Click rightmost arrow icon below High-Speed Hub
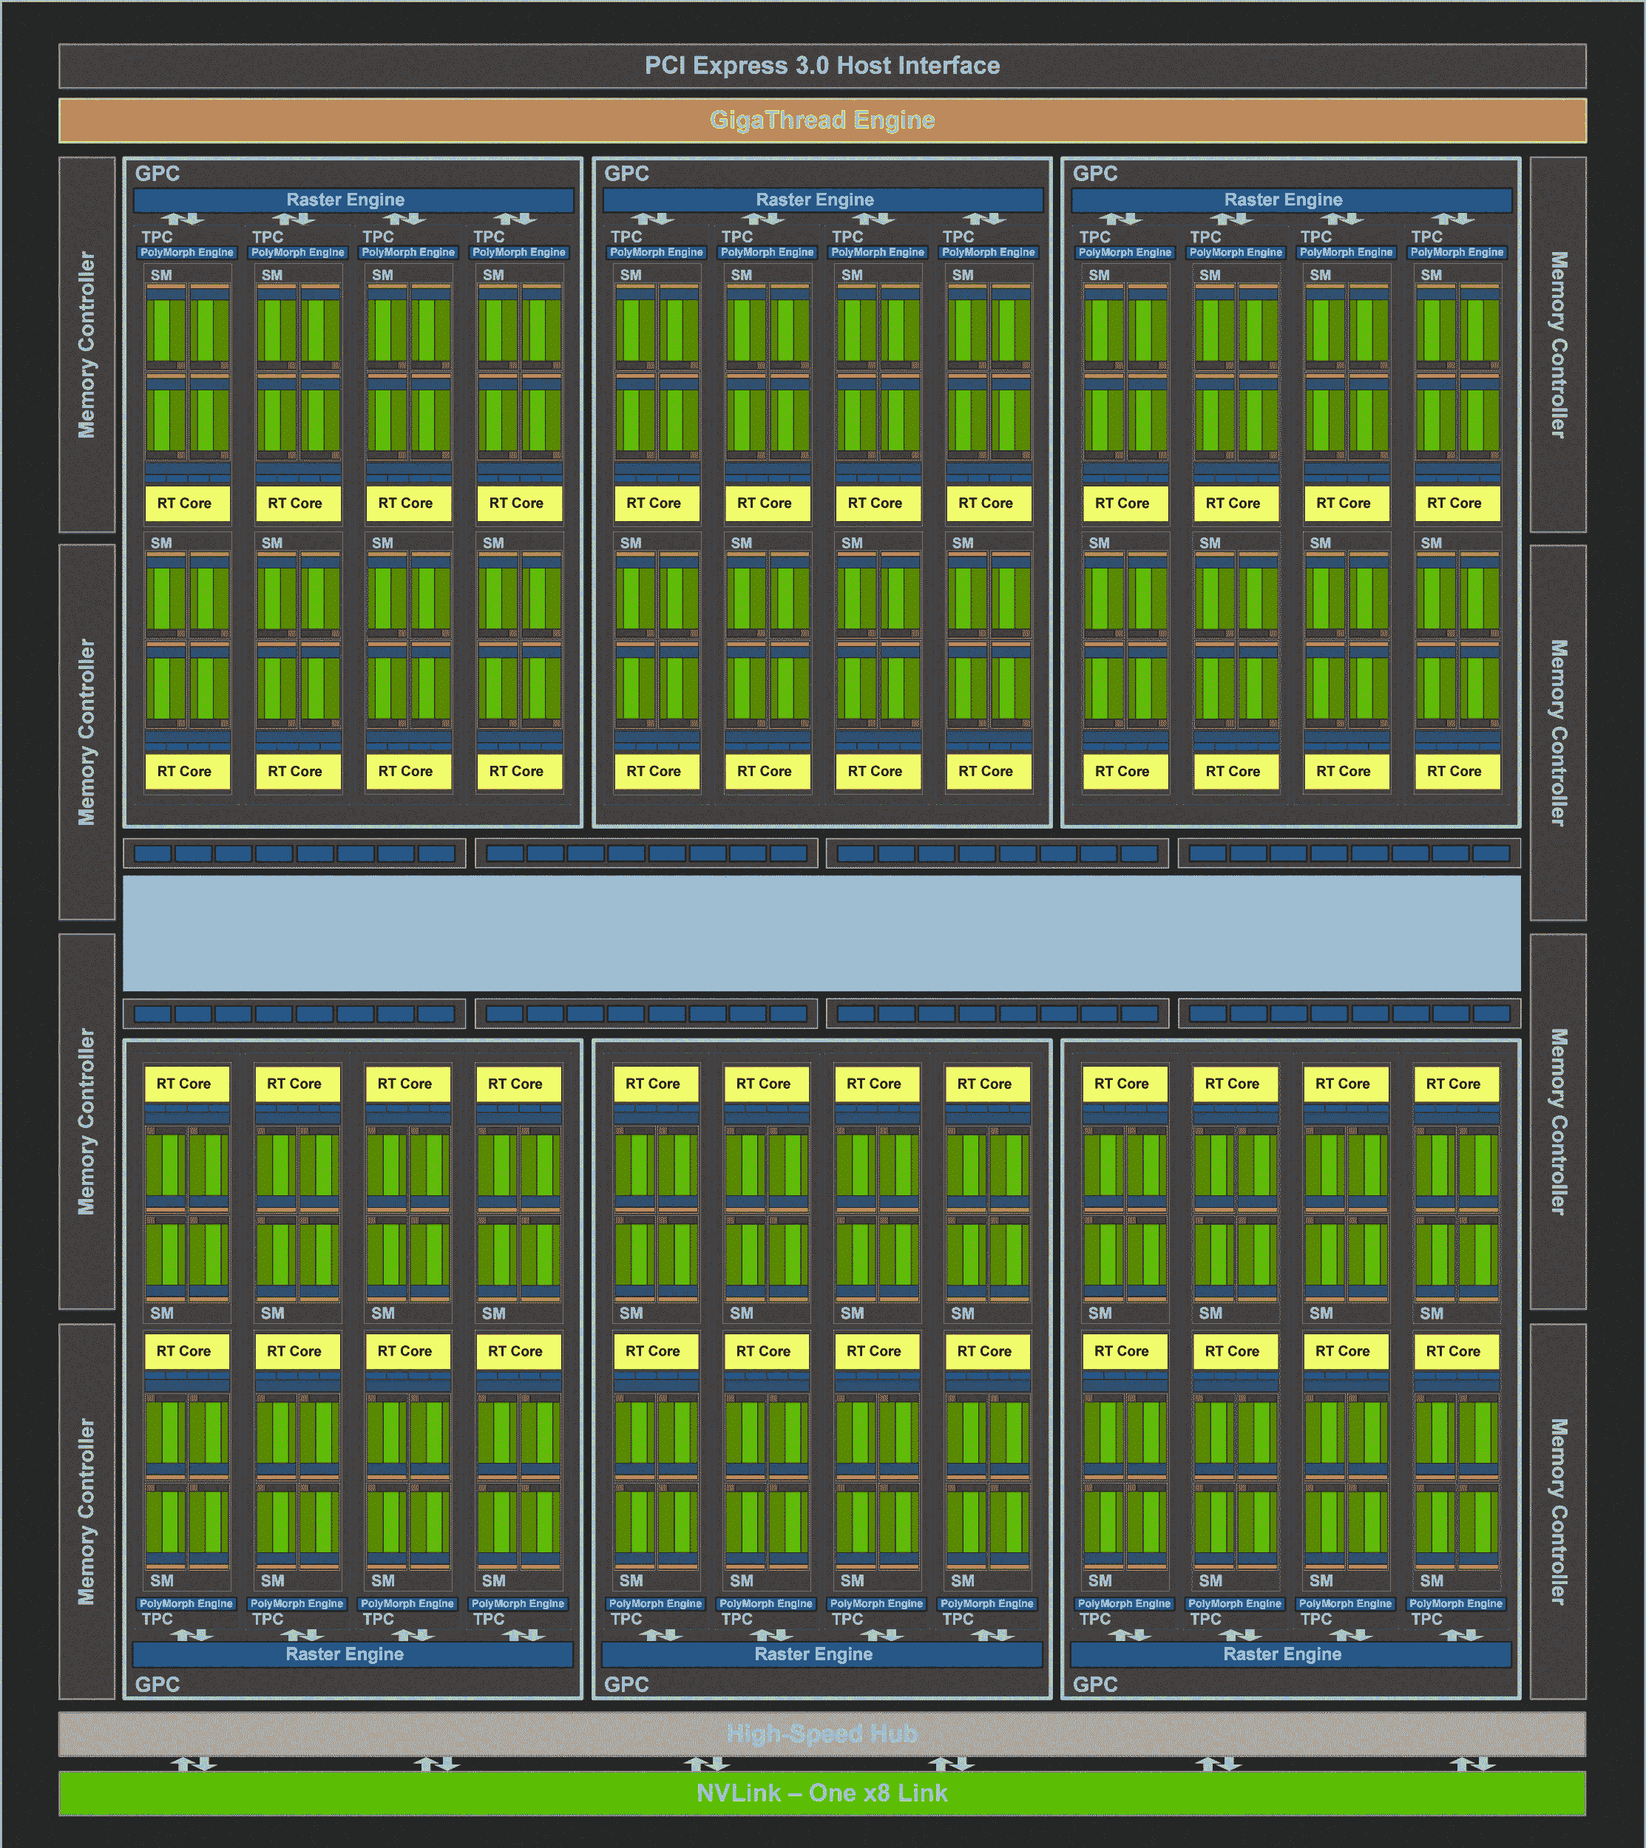This screenshot has height=1848, width=1646. [1472, 1764]
